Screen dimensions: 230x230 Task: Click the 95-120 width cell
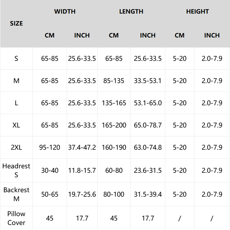pos(50,147)
